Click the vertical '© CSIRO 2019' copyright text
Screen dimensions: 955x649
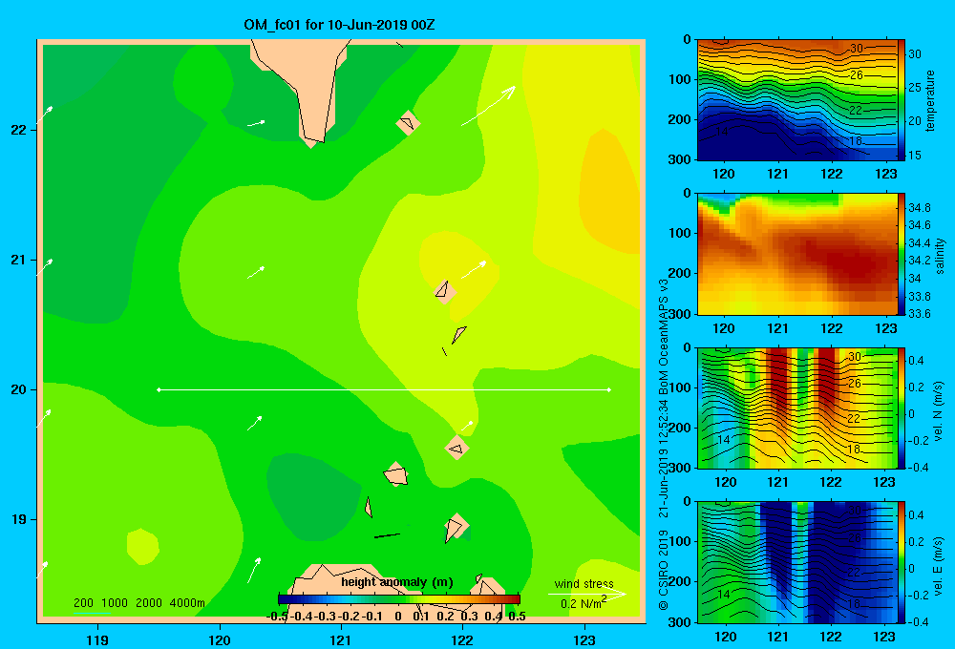pyautogui.click(x=664, y=570)
